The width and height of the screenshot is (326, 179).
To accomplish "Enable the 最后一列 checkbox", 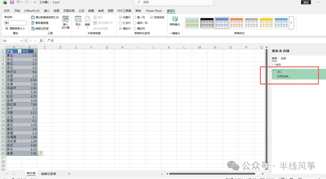I will pos(135,23).
